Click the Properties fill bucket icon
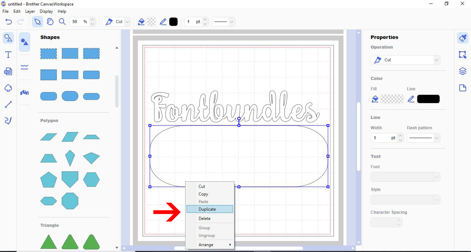Image resolution: width=471 pixels, height=252 pixels. pyautogui.click(x=375, y=99)
